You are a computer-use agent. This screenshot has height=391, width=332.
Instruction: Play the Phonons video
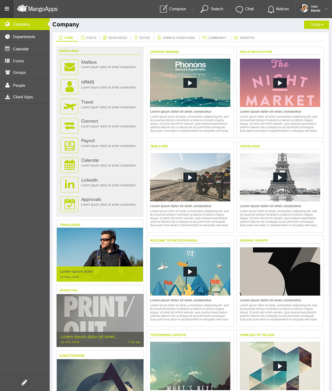click(x=190, y=83)
